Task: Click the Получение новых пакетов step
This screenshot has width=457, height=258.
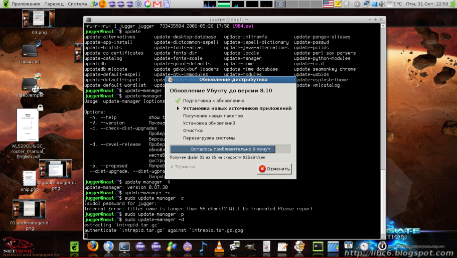Action: [213, 116]
